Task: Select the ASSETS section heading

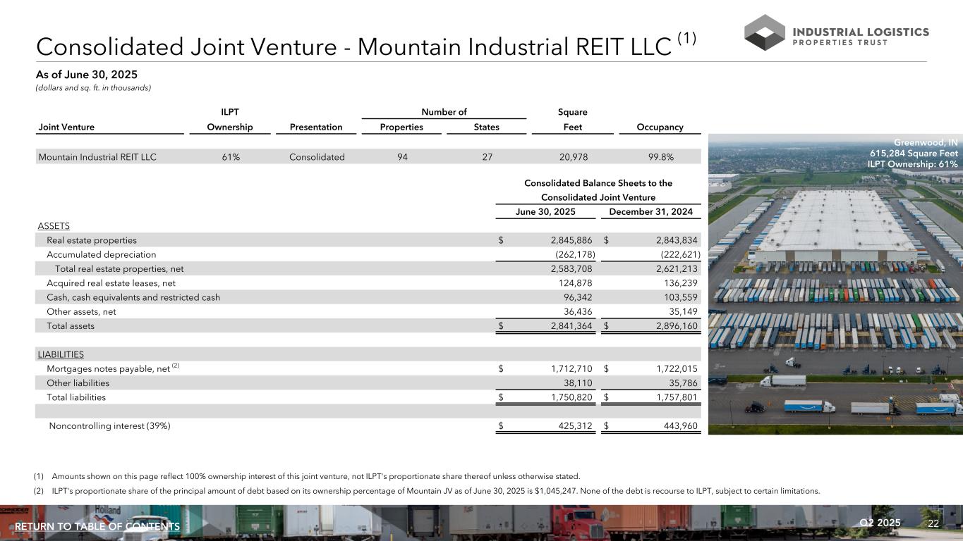Action: pyautogui.click(x=54, y=226)
